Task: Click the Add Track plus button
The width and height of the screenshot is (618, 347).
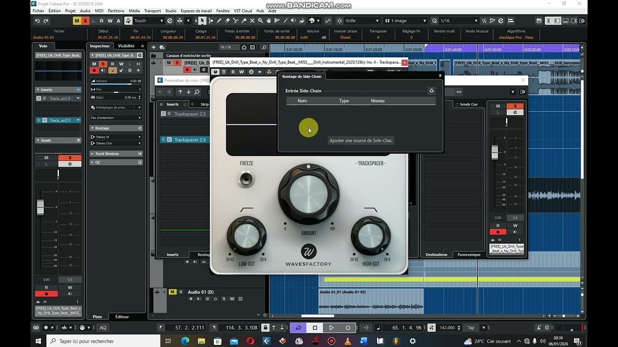Action: point(154,47)
